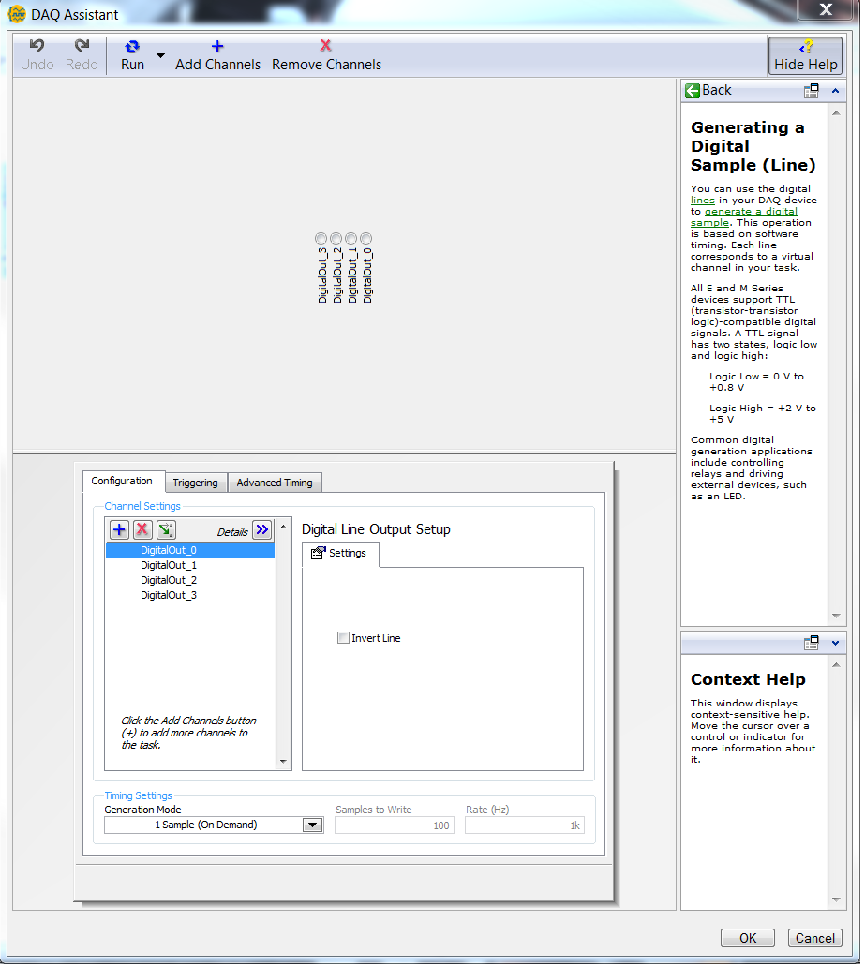
Task: Click the DAQ Assistant title bar icon
Action: click(17, 14)
